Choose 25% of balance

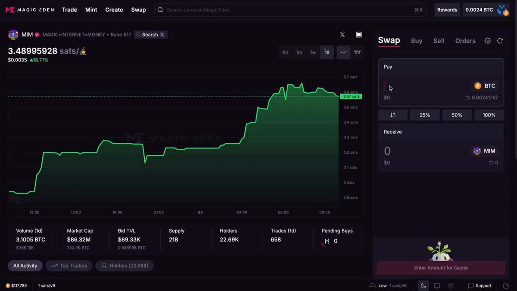coord(425,115)
